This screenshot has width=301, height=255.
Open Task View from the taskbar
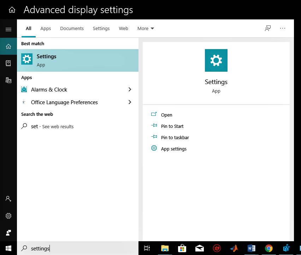click(x=147, y=248)
